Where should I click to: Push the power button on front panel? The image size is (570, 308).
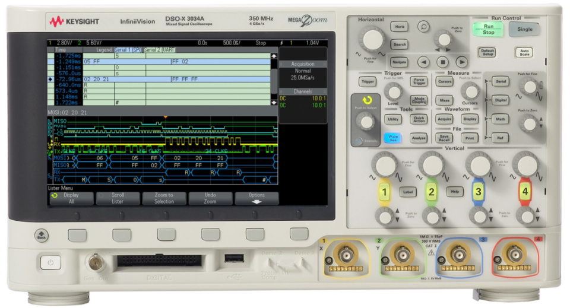tap(50, 262)
